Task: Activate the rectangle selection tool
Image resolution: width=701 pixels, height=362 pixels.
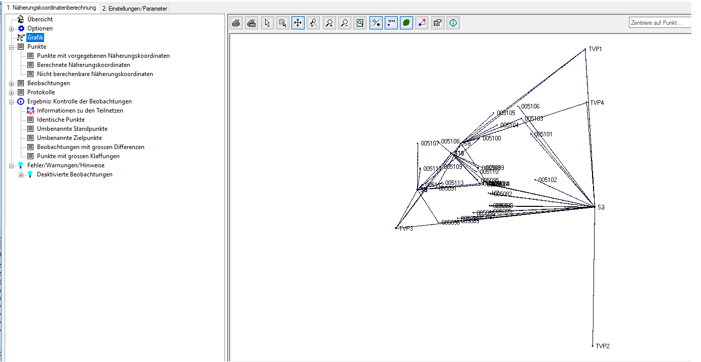Action: 283,23
